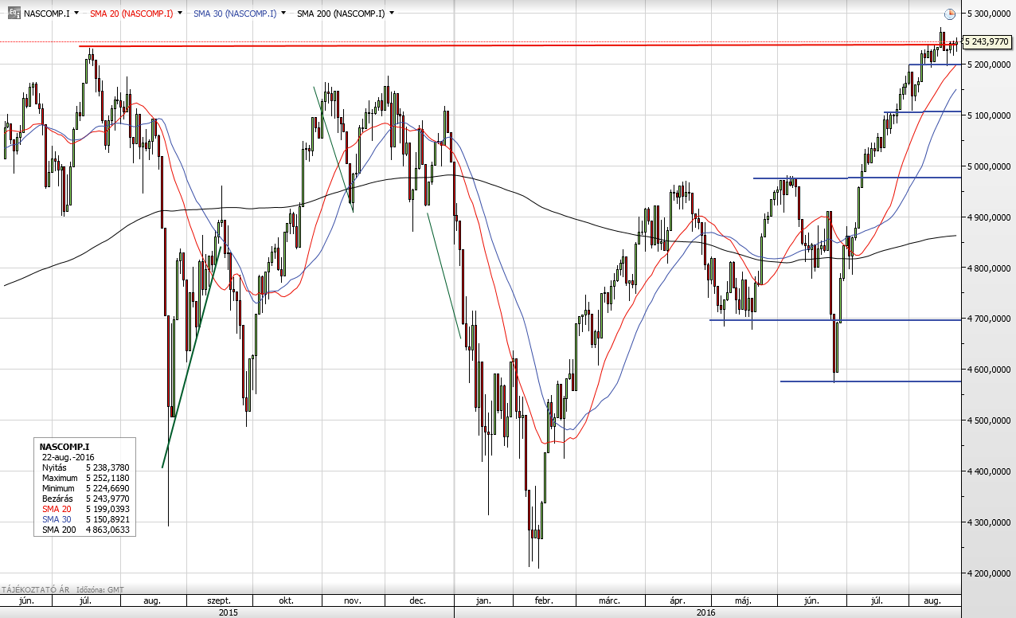Screen dimensions: 1016x618
Task: Click the 4 800,0000 price axis label
Action: (987, 268)
